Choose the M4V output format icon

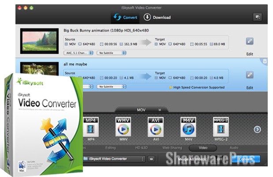click(x=188, y=127)
